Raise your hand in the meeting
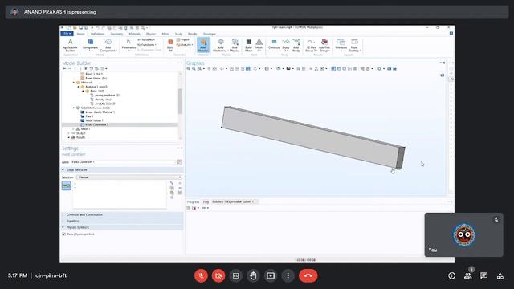This screenshot has height=289, width=514. coord(253,275)
